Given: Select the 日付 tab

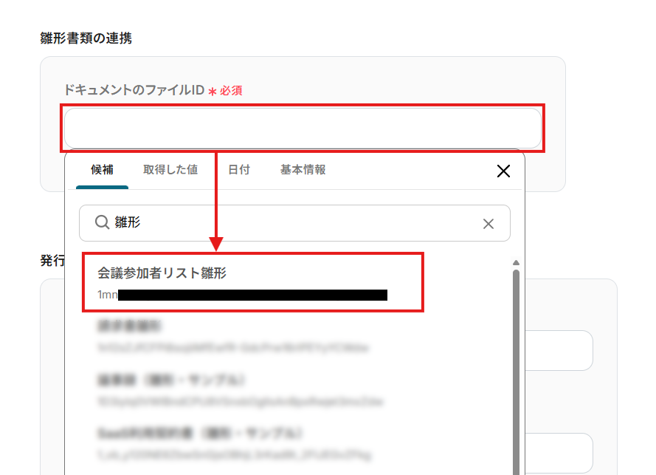Looking at the screenshot, I should click(239, 170).
